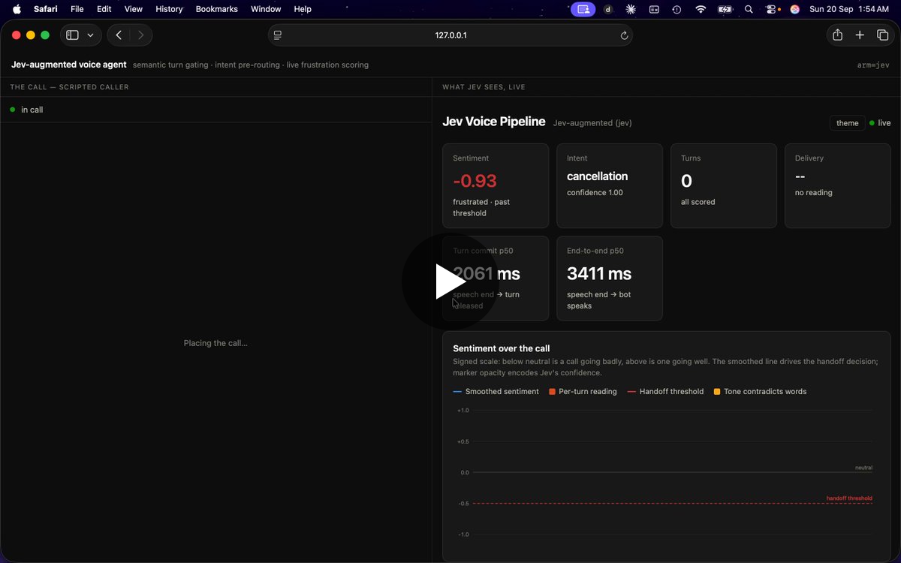Toggle Per-turn reading legend entry

[583, 392]
